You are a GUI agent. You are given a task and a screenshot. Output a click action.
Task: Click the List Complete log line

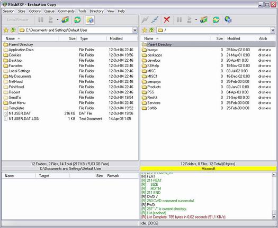tap(183, 217)
